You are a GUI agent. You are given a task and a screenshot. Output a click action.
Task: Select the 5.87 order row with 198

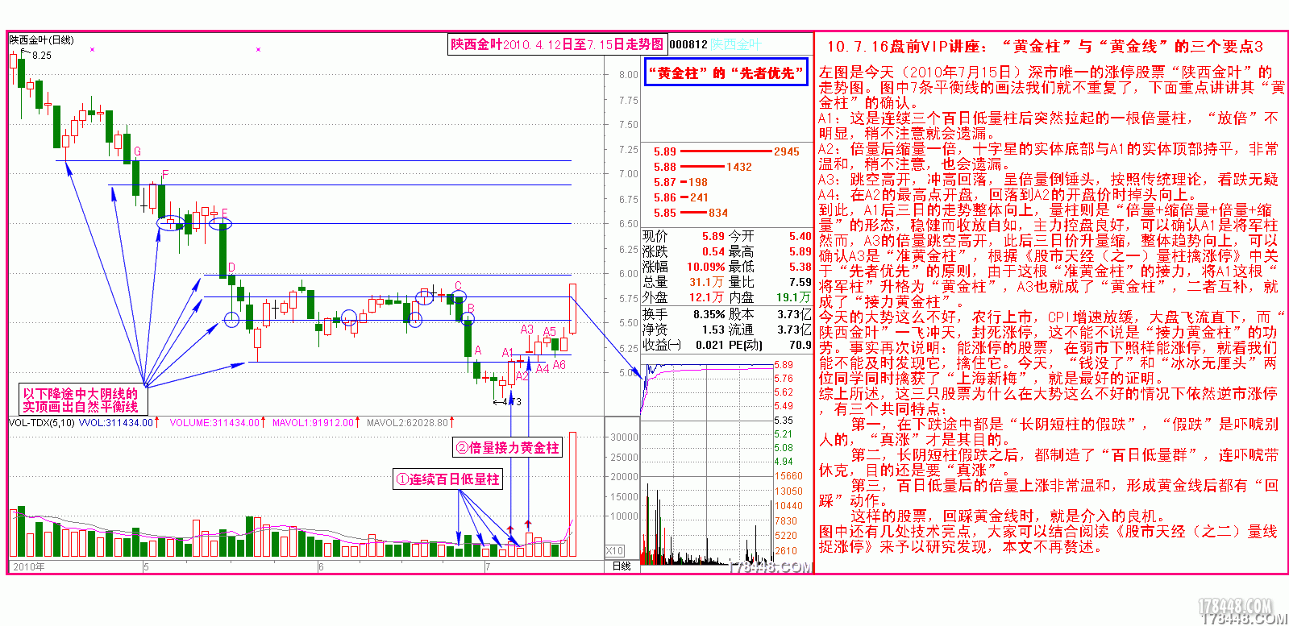click(x=680, y=182)
